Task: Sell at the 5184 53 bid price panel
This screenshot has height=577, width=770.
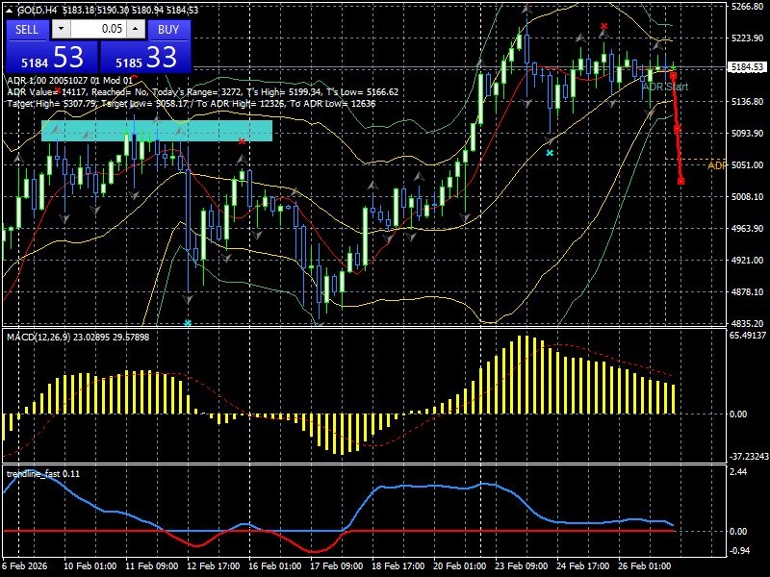Action: click(x=52, y=57)
